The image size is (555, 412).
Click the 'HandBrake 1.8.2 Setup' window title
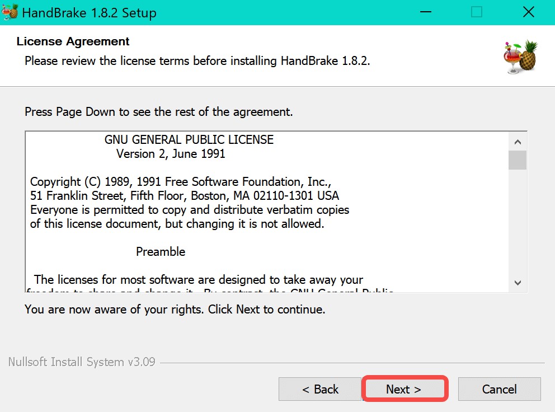89,13
